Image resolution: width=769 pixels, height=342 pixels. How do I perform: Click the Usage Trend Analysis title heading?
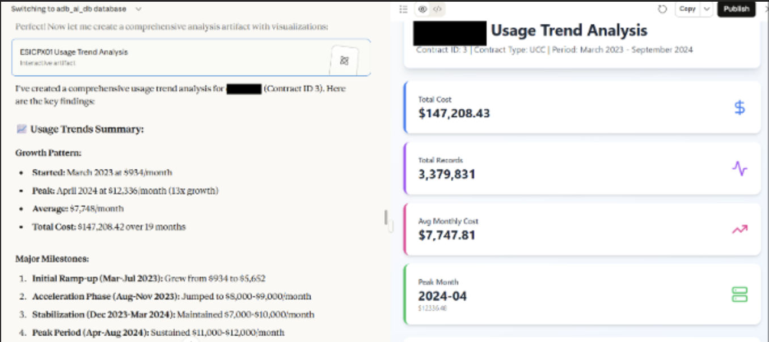click(x=569, y=31)
